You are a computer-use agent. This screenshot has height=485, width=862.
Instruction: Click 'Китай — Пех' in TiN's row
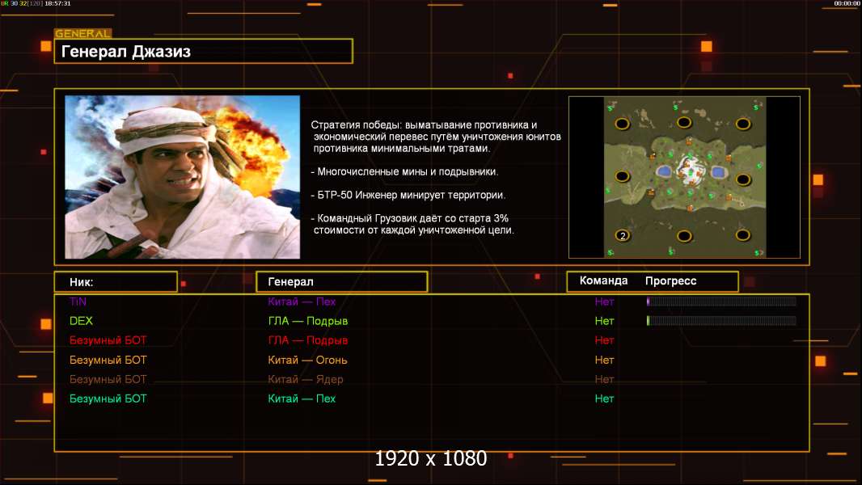[x=302, y=302]
